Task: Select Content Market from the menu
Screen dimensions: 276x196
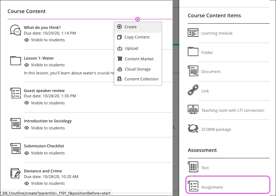Action: tap(139, 59)
